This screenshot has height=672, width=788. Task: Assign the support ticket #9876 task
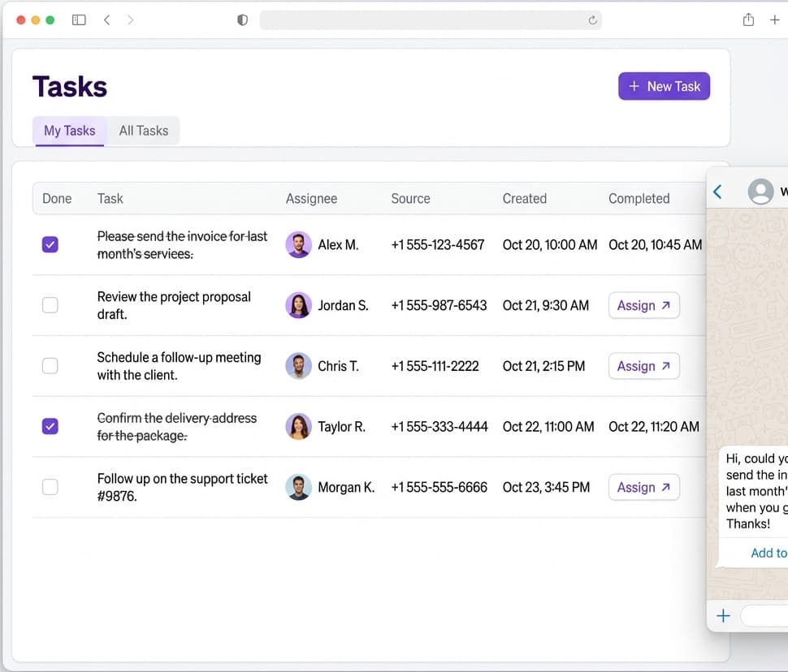(x=643, y=487)
